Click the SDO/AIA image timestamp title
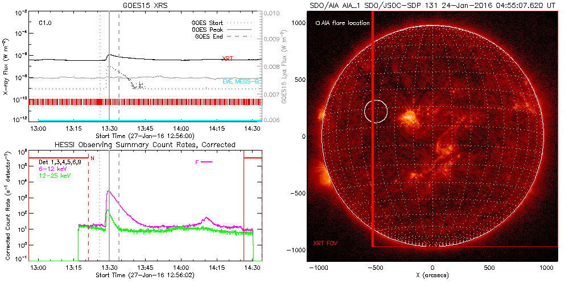This screenshot has width=569, height=284. point(432,4)
